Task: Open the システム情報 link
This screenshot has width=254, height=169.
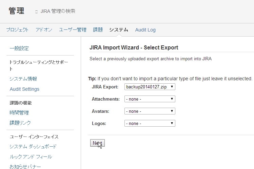Action: [x=23, y=79]
